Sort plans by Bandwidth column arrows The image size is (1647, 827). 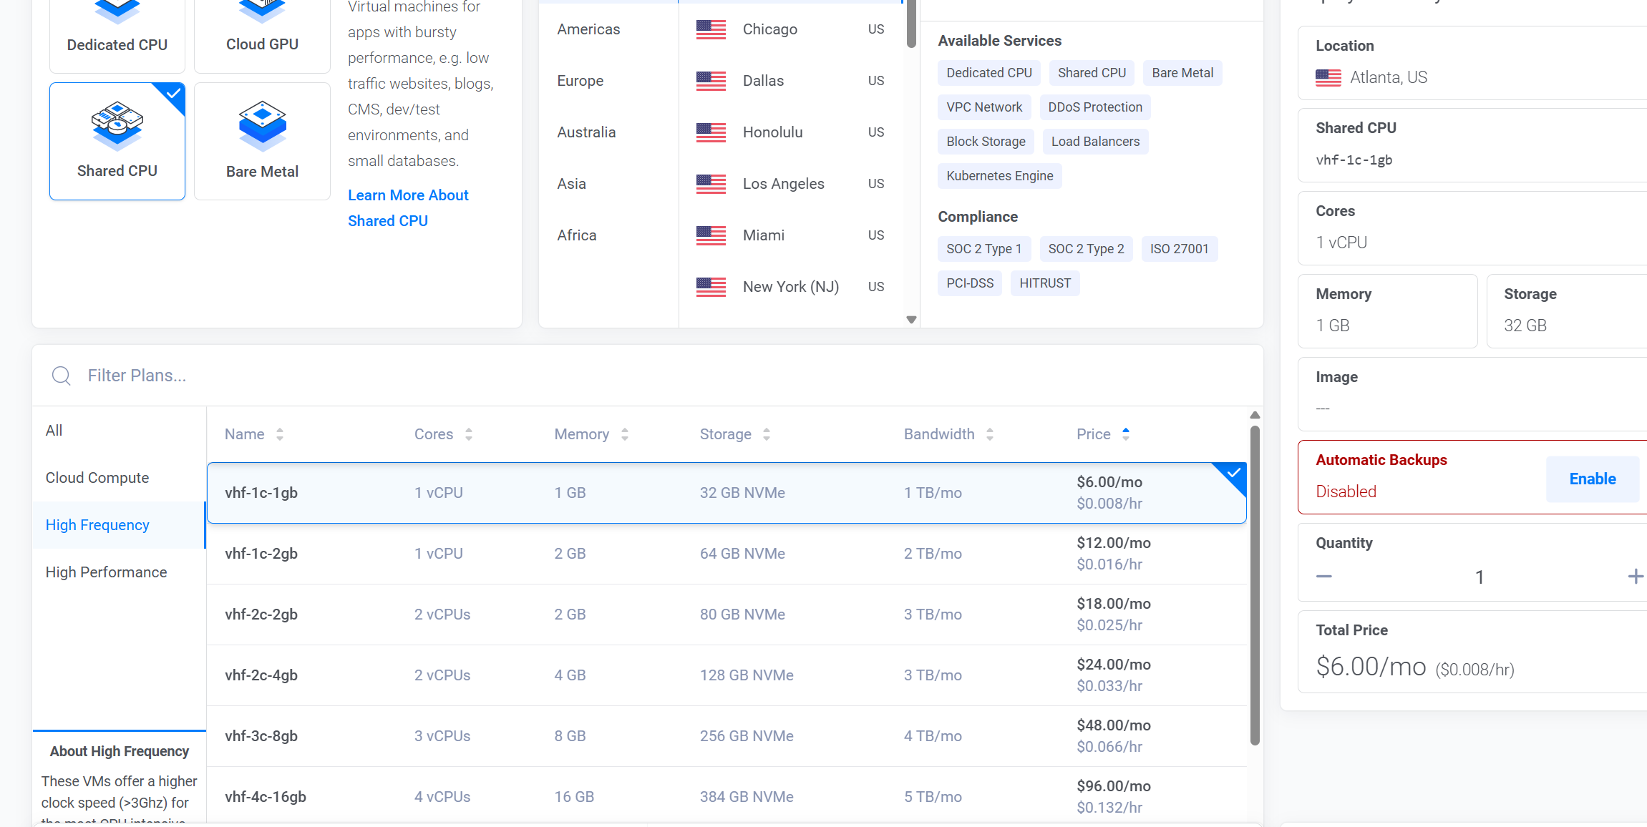[x=990, y=434]
